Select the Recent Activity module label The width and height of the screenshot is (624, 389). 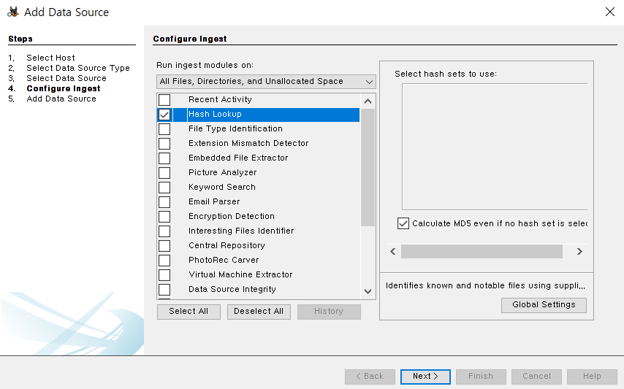tap(220, 99)
